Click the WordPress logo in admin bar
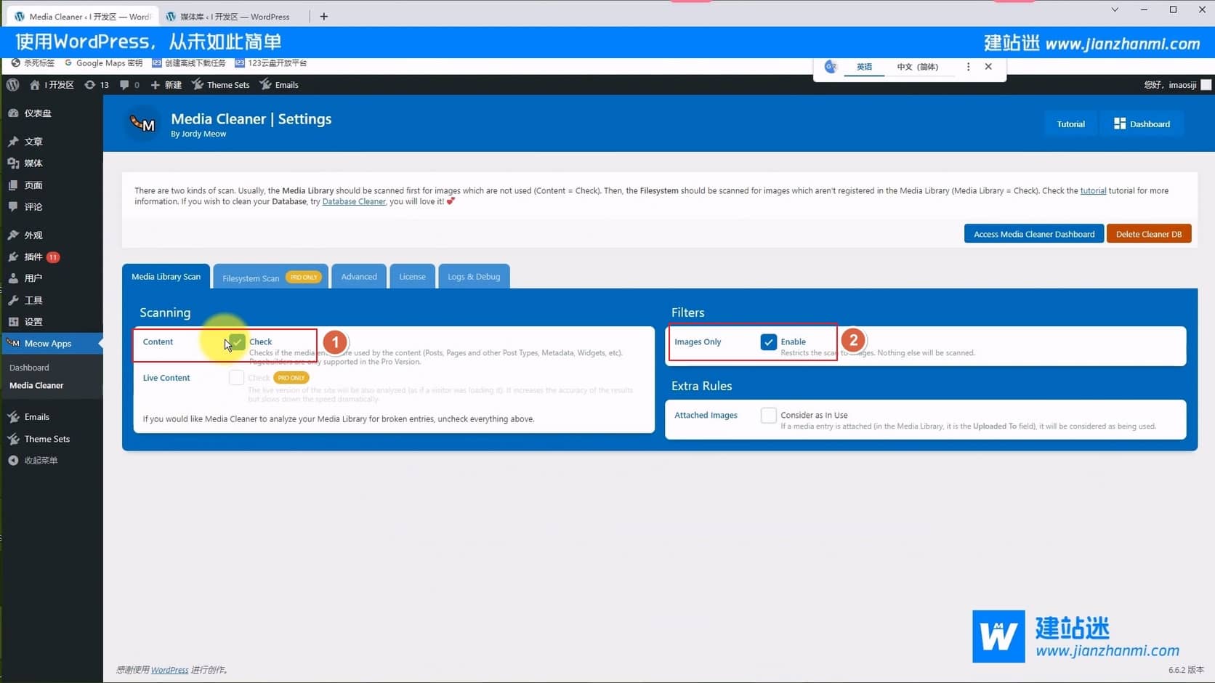Viewport: 1215px width, 683px height. click(x=12, y=85)
